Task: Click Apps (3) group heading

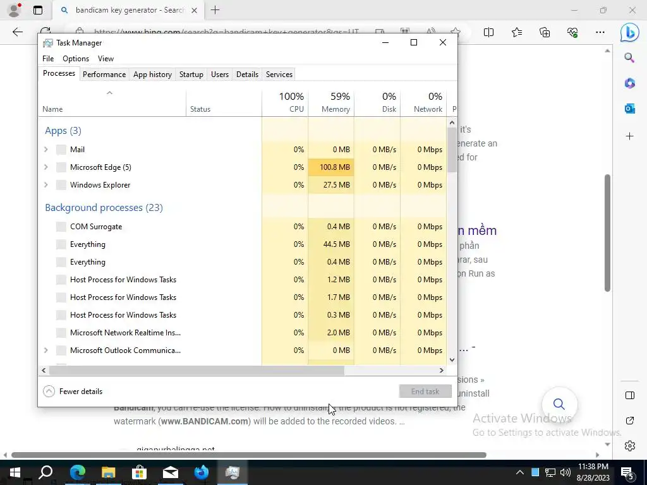Action: 63,131
